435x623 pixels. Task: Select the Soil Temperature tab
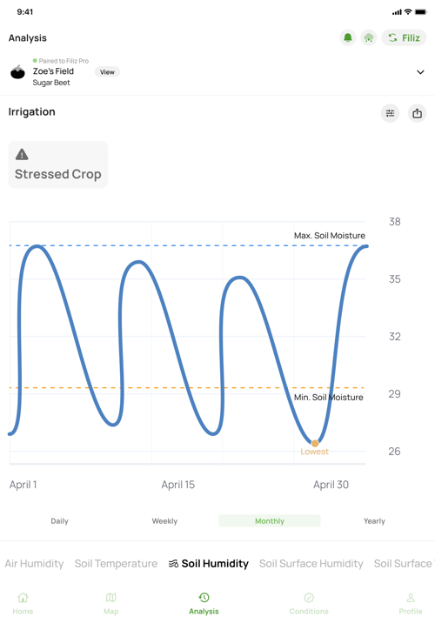[116, 564]
